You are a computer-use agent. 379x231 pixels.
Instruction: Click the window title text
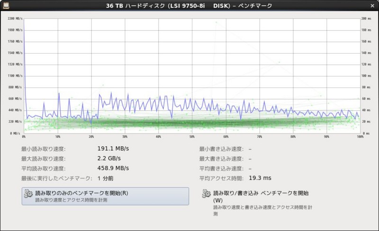(x=189, y=6)
